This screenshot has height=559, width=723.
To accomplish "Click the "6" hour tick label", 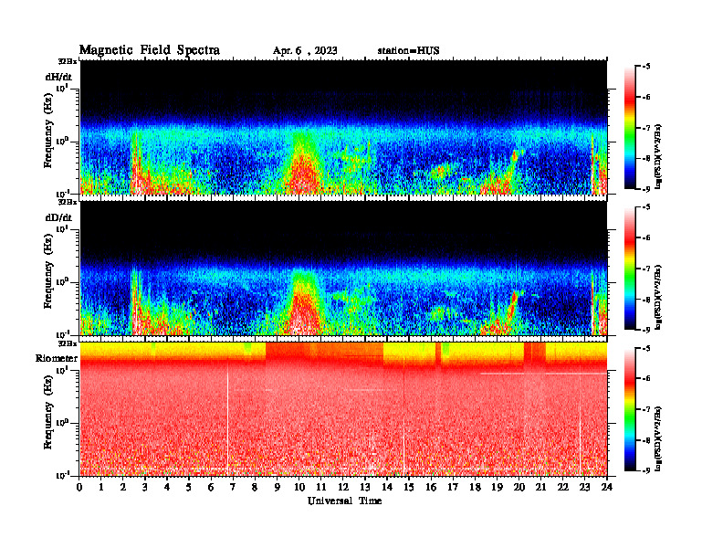I will [211, 487].
